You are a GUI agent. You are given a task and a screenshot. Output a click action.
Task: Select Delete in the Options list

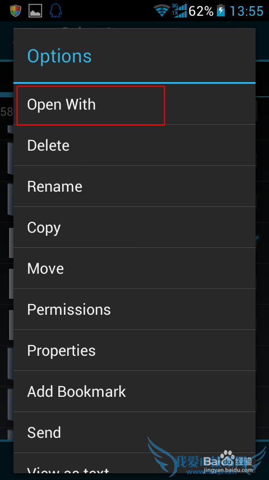click(x=134, y=145)
